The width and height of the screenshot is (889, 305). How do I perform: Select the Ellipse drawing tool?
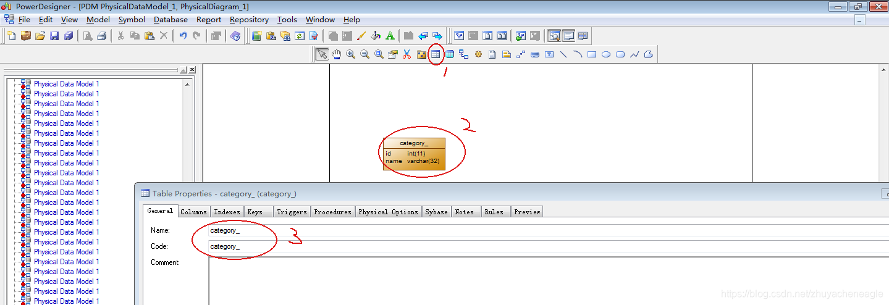[606, 54]
